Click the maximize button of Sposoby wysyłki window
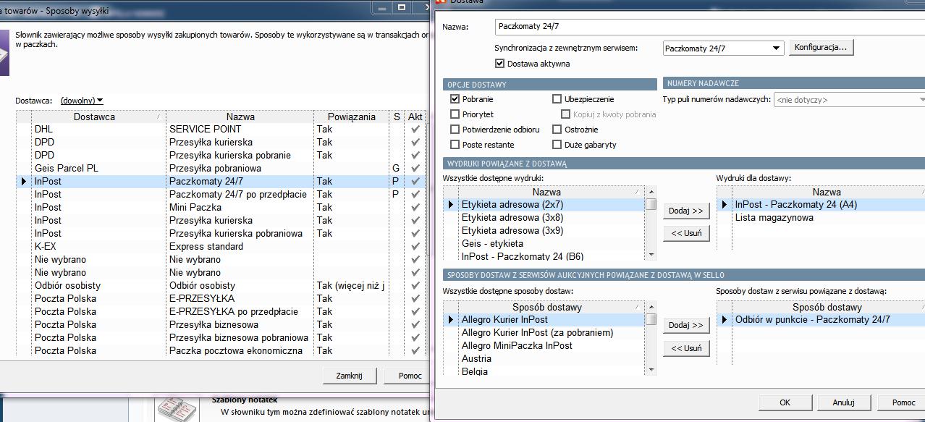Image resolution: width=925 pixels, height=422 pixels. coord(401,7)
